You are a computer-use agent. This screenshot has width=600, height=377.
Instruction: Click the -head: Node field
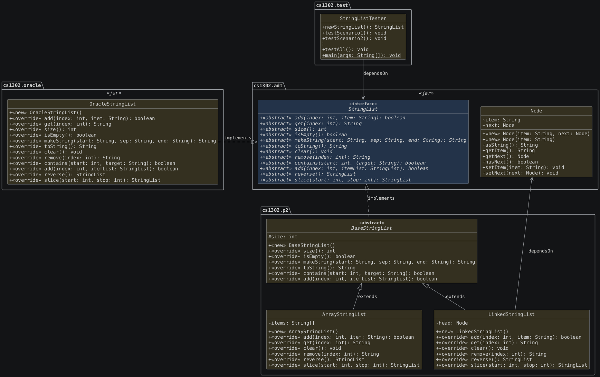[x=452, y=323]
